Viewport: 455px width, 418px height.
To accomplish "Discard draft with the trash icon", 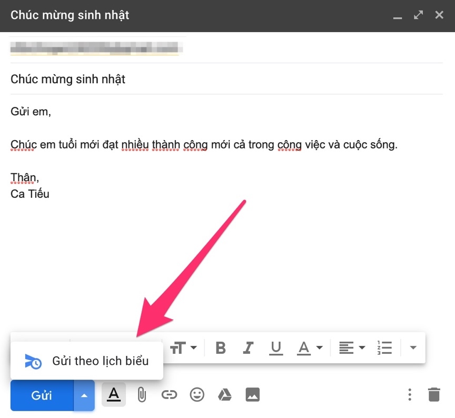I will point(433,394).
